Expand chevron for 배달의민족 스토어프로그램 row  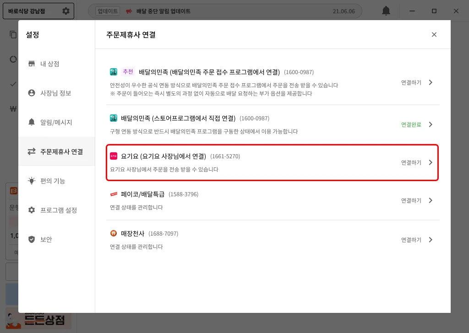click(x=431, y=124)
